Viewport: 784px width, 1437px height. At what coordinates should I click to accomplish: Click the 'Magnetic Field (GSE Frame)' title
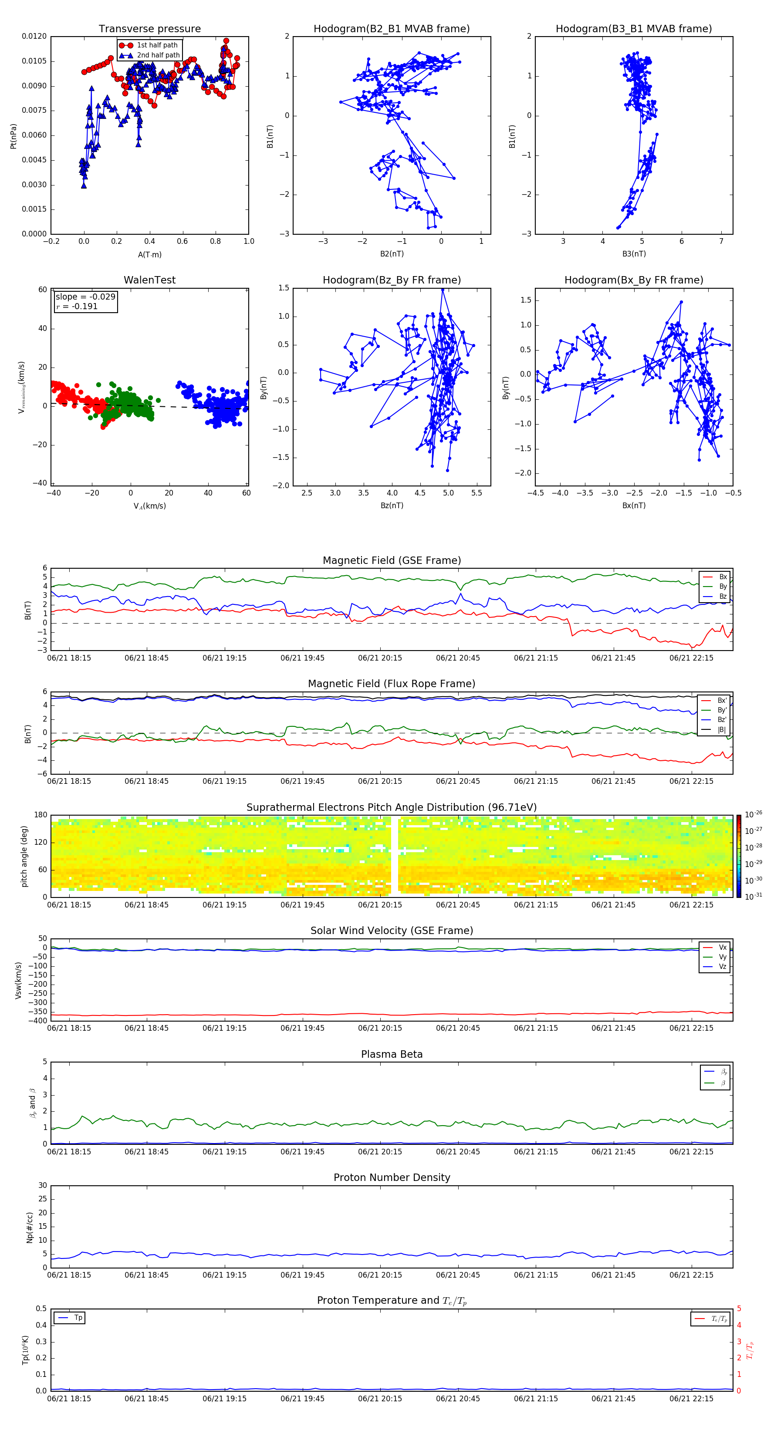point(392,560)
